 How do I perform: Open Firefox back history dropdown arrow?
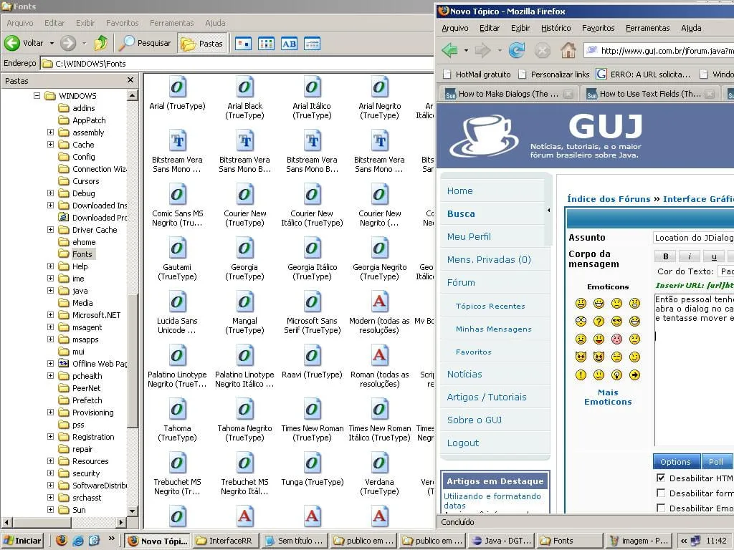click(x=466, y=50)
